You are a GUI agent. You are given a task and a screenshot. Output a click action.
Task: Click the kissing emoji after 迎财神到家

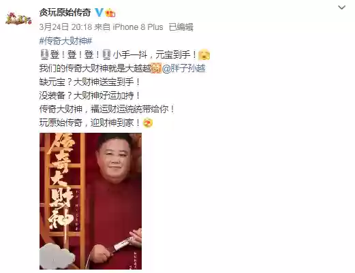[x=148, y=123]
